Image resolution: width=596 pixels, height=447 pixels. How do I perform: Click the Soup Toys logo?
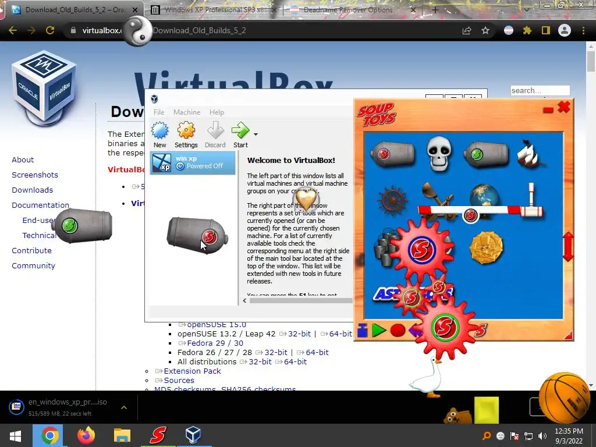pos(377,115)
